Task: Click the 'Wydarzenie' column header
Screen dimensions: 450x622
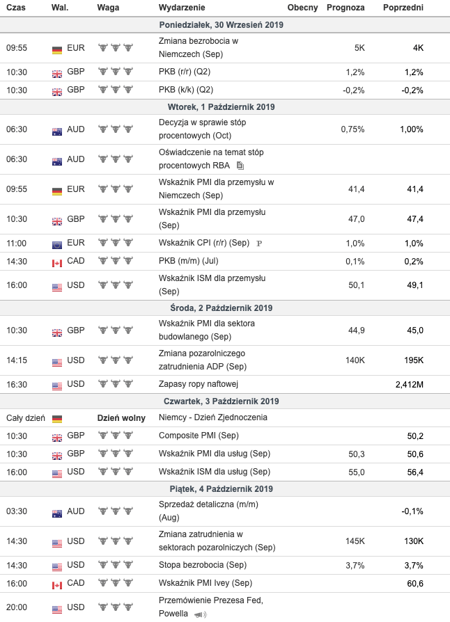Action: click(x=182, y=7)
